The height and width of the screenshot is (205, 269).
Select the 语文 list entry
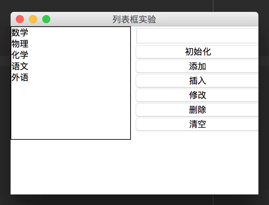(20, 66)
